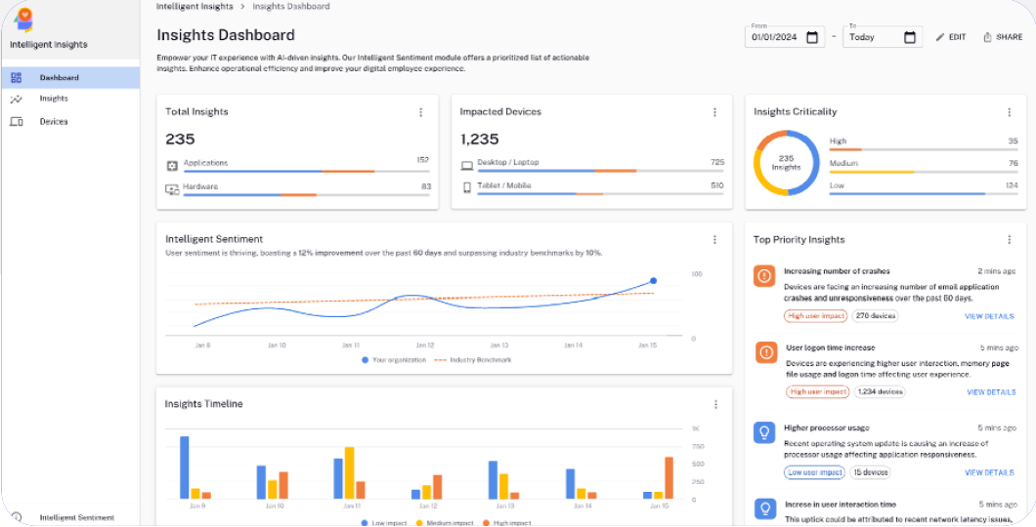This screenshot has width=1036, height=527.
Task: Go to Devices in the sidebar
Action: pos(54,122)
